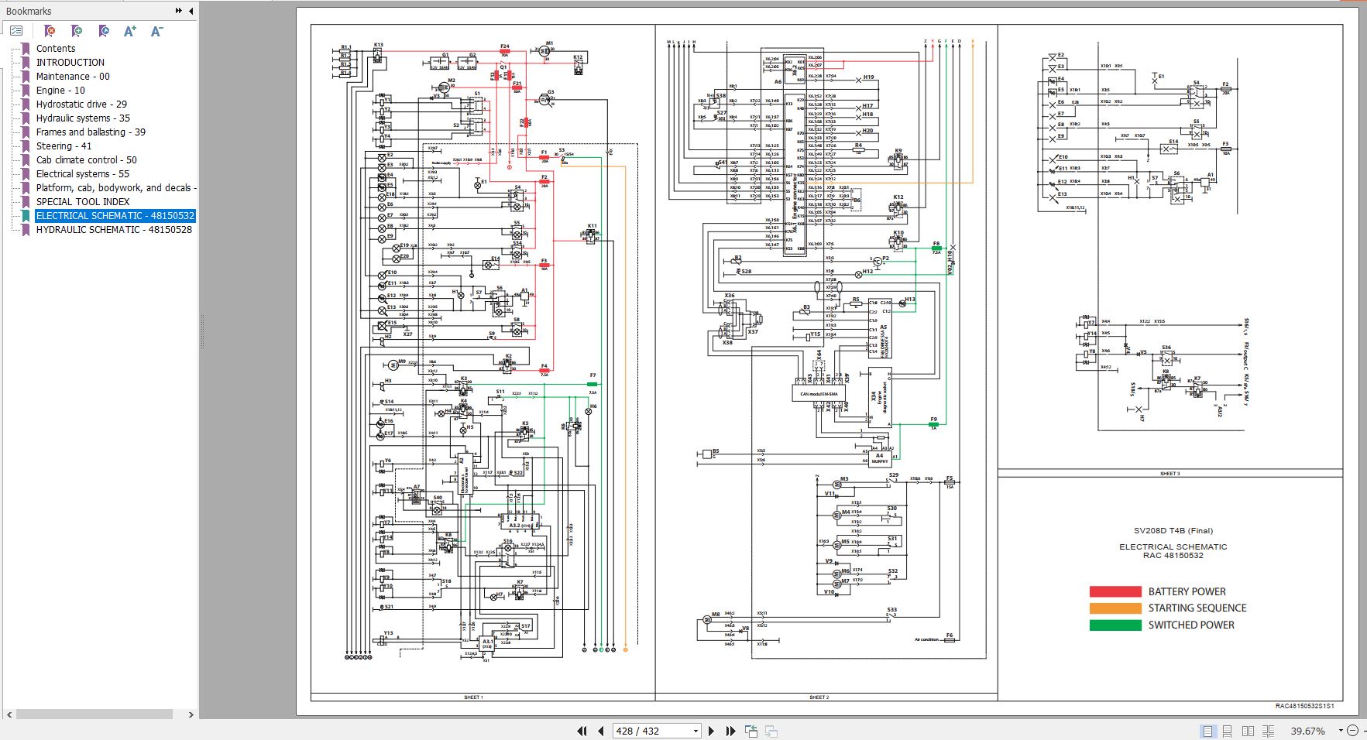Go to the last page

coord(730,731)
